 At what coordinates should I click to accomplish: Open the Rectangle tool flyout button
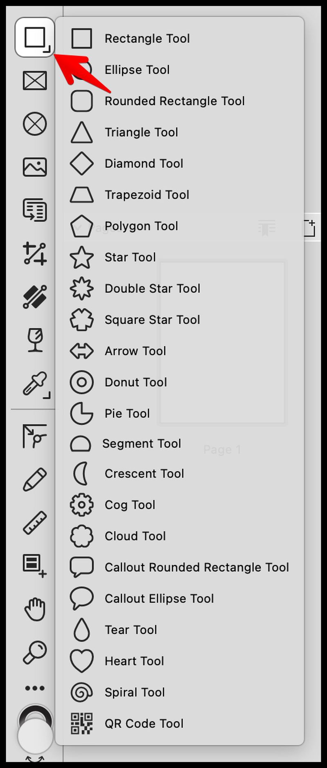tap(35, 38)
